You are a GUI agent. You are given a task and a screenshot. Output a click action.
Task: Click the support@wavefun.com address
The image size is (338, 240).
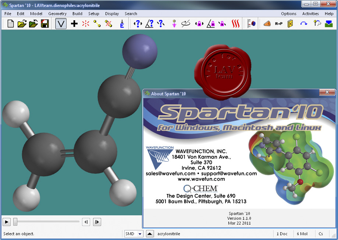pyautogui.click(x=229, y=173)
